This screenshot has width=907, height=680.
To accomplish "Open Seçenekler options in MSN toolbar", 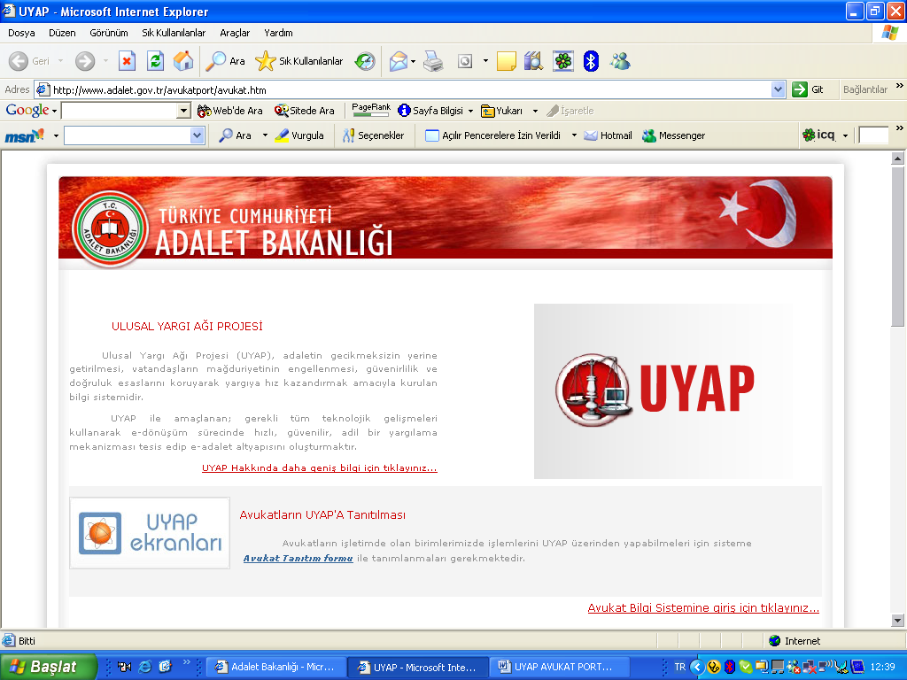I will pyautogui.click(x=373, y=135).
